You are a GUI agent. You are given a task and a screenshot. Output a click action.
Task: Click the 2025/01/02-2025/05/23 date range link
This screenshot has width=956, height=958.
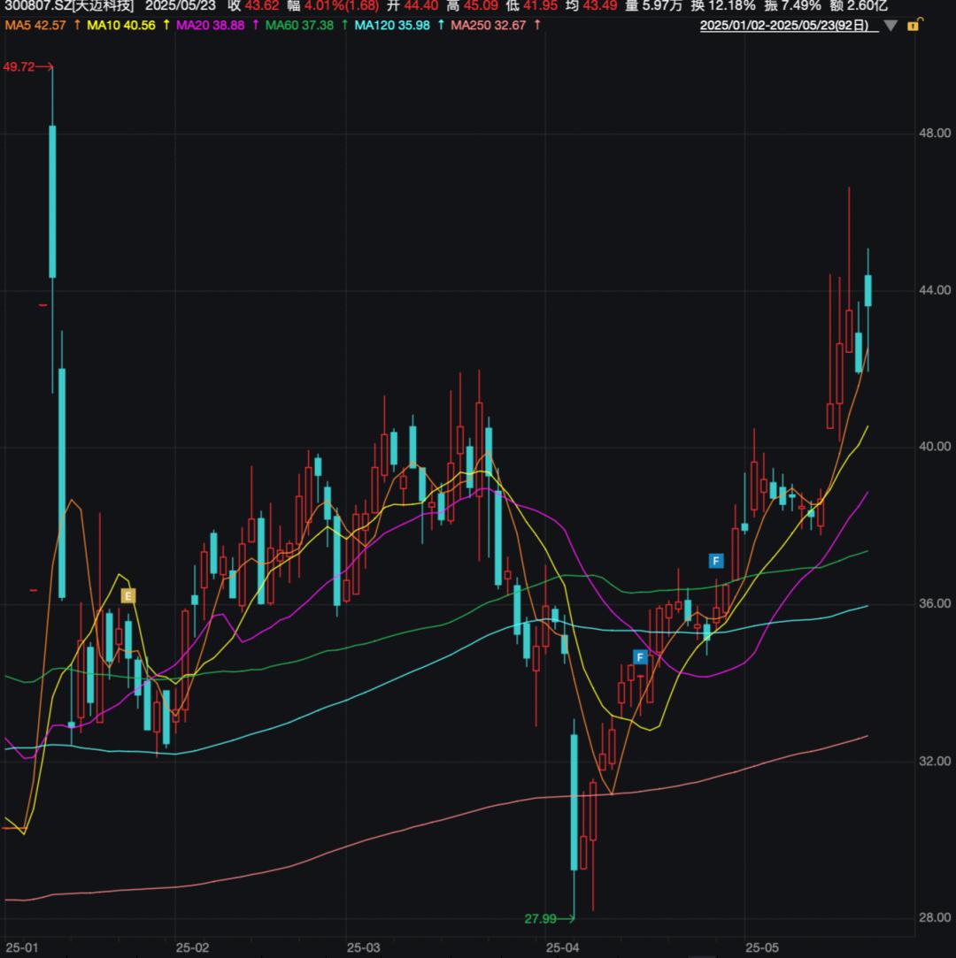click(x=789, y=26)
